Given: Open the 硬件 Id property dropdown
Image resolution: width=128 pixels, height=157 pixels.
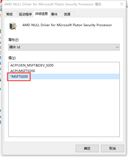Looking at the screenshot, I should (x=64, y=47).
